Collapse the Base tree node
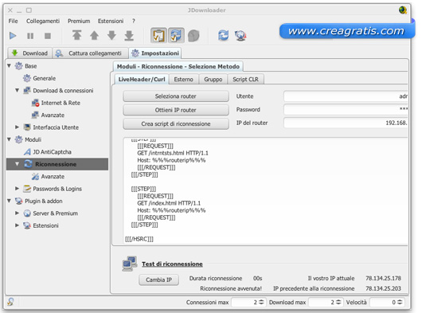The height and width of the screenshot is (313, 422). pyautogui.click(x=9, y=66)
